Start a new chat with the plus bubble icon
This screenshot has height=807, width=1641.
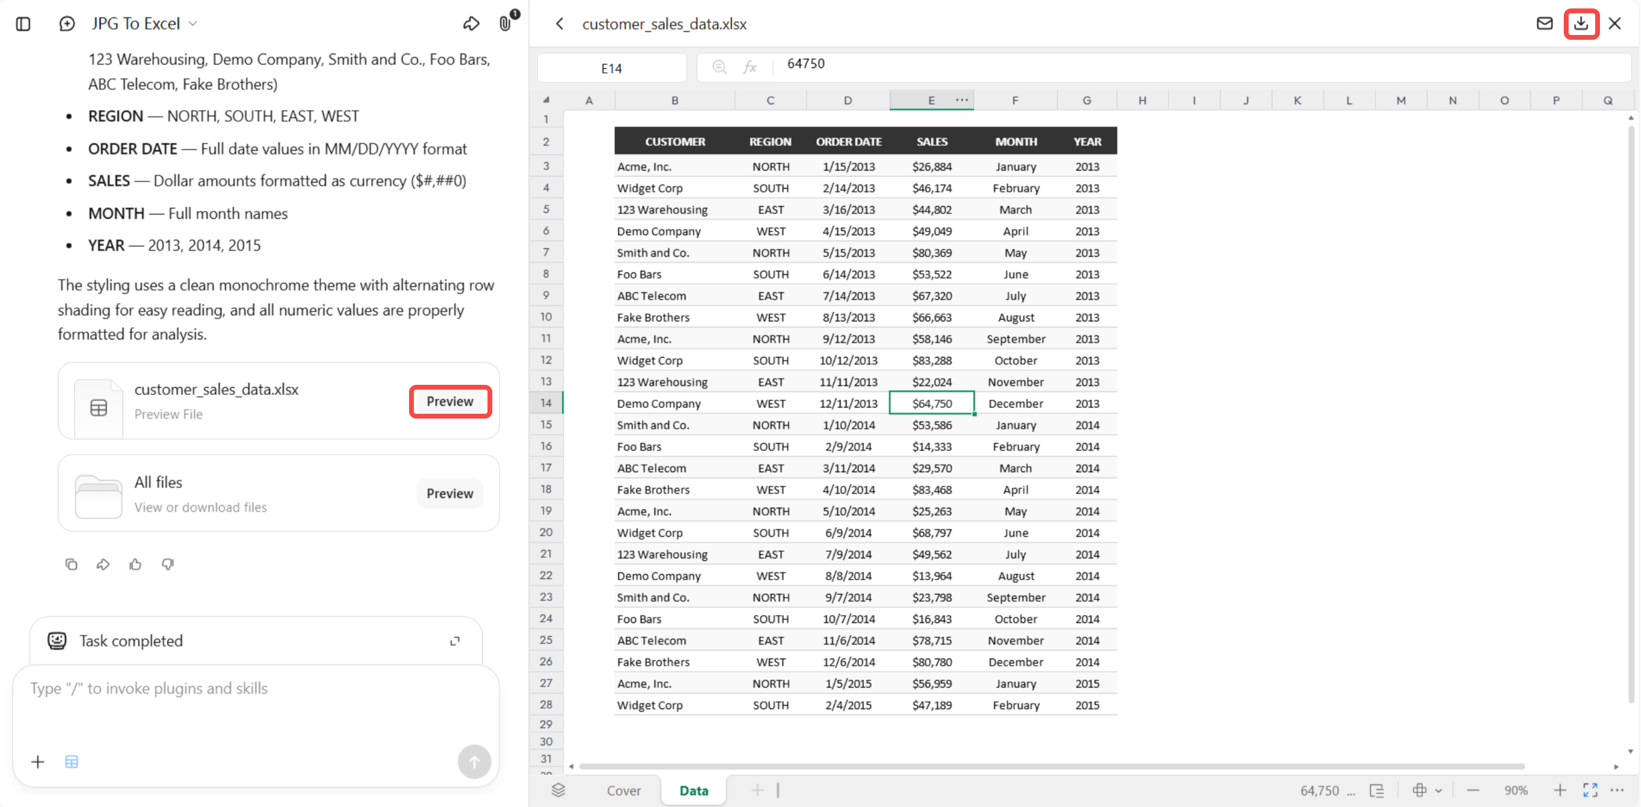67,24
